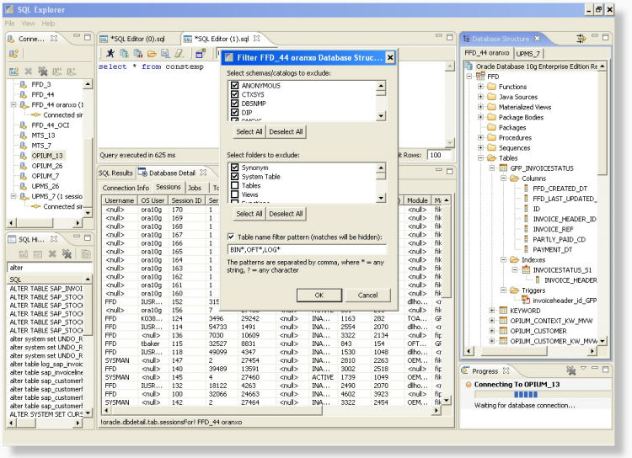This screenshot has width=632, height=458.
Task: Switch to the Database Detail tab
Action: click(x=172, y=173)
